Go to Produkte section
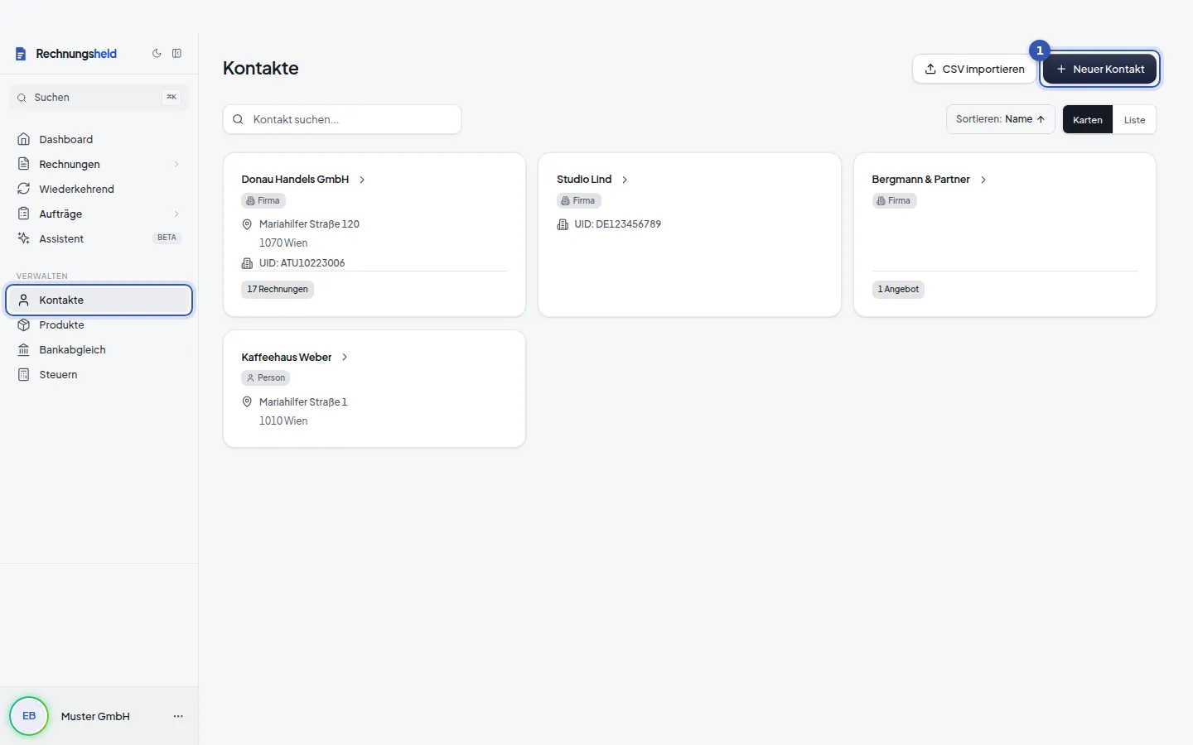1193x745 pixels. pos(99,324)
